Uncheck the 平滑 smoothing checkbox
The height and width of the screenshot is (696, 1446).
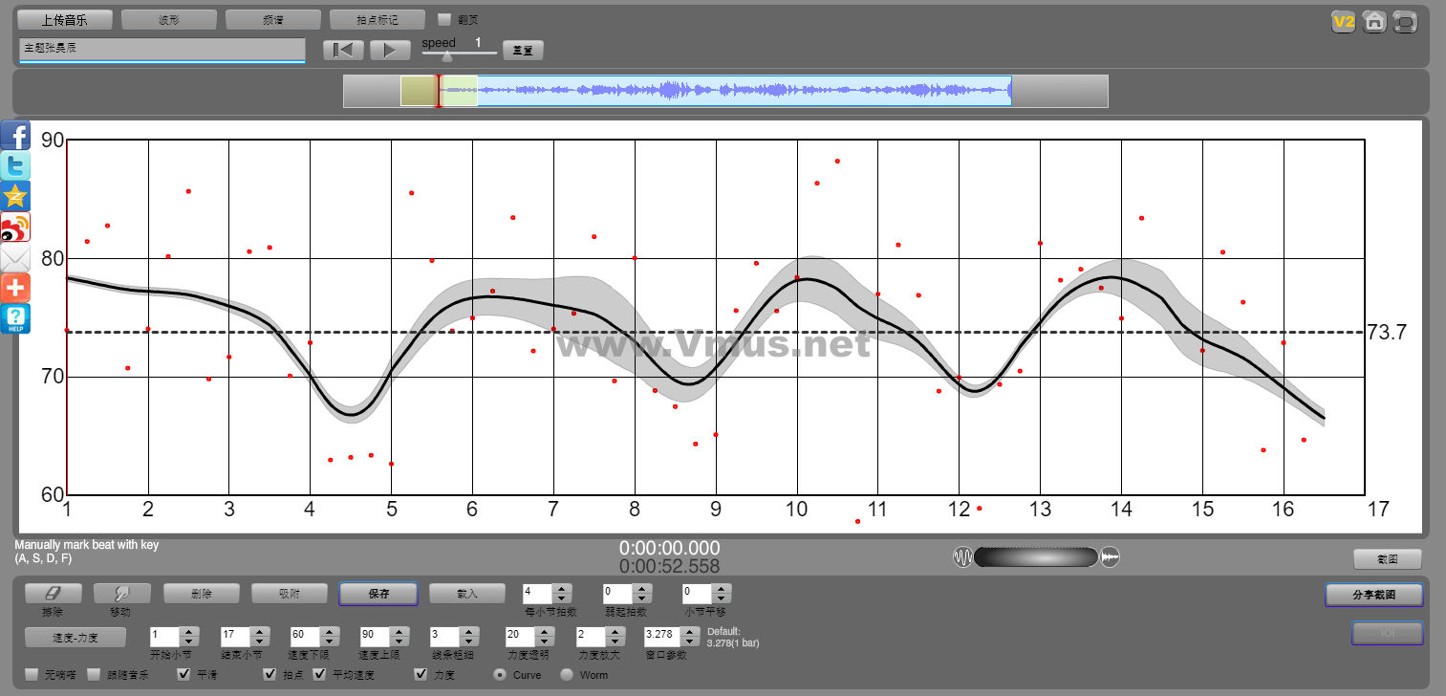click(x=186, y=675)
